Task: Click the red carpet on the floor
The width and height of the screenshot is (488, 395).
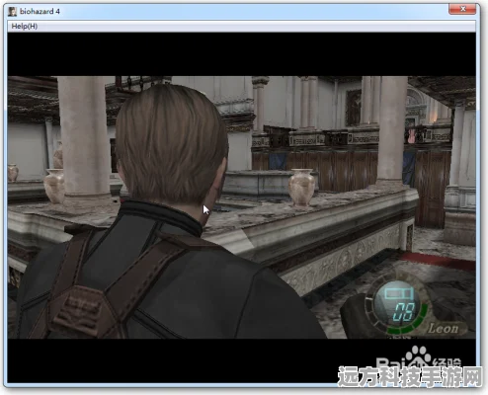Action: [438, 260]
